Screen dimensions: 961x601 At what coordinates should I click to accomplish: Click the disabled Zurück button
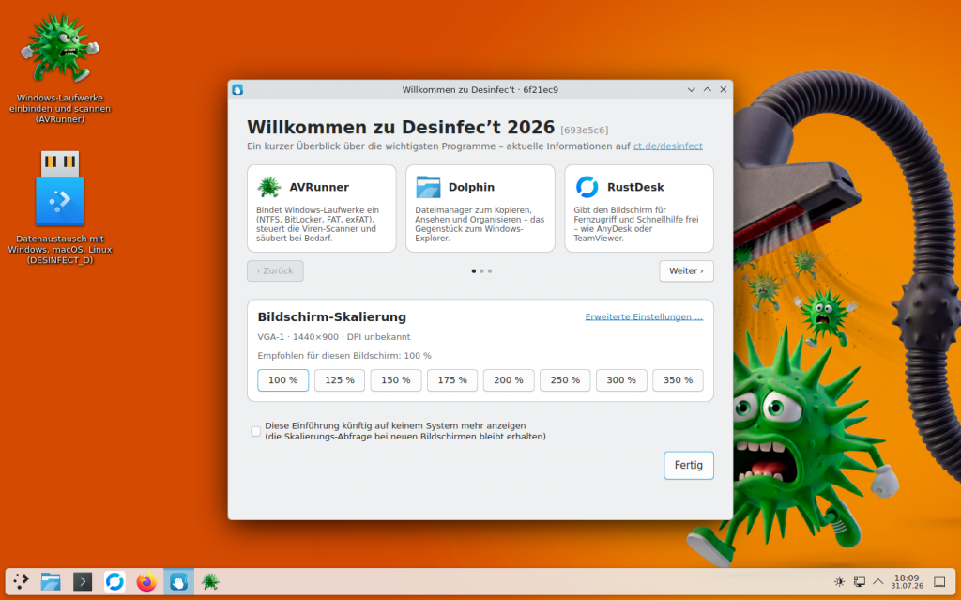pyautogui.click(x=275, y=271)
